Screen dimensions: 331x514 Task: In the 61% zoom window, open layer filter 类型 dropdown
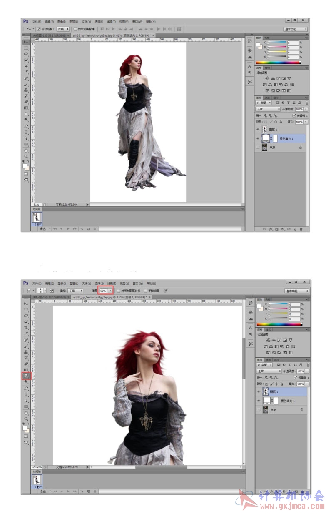pyautogui.click(x=264, y=103)
